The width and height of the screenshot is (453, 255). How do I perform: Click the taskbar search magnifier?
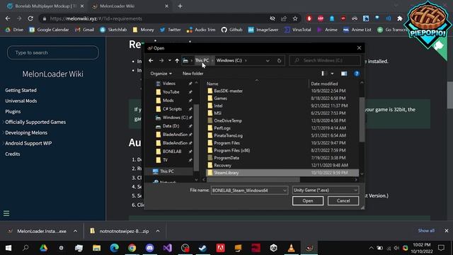(x=25, y=248)
